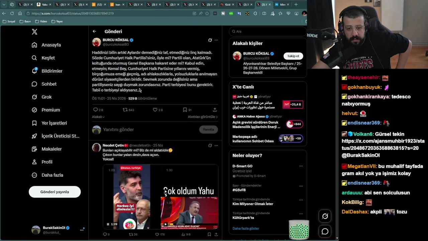
Task: Open a new browser tab
Action: coord(296,5)
